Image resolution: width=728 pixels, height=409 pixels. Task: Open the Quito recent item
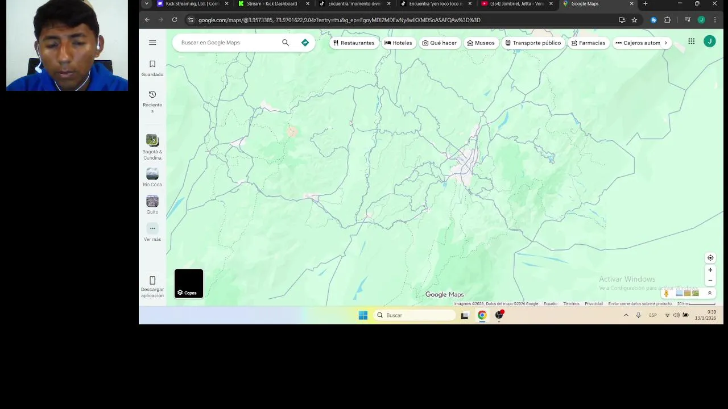coord(152,204)
